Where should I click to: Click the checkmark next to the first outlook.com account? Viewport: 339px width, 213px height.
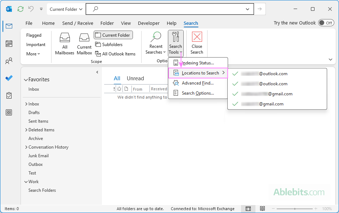[x=235, y=73]
